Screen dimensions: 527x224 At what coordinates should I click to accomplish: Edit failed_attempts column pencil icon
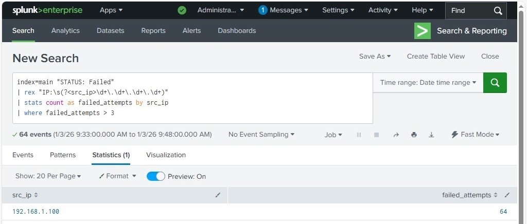[507, 195]
